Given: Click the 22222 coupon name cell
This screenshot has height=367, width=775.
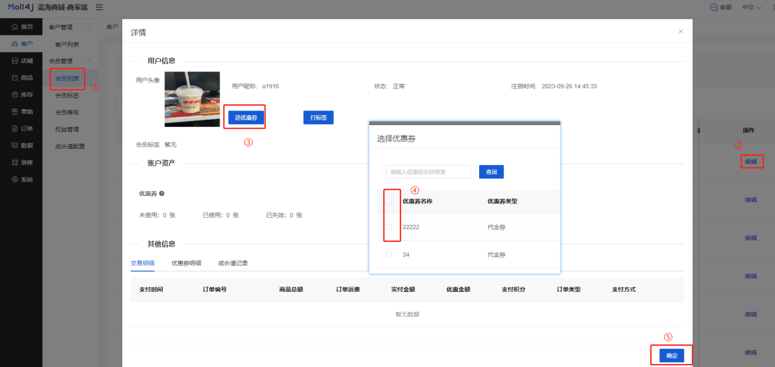Looking at the screenshot, I should [x=411, y=227].
